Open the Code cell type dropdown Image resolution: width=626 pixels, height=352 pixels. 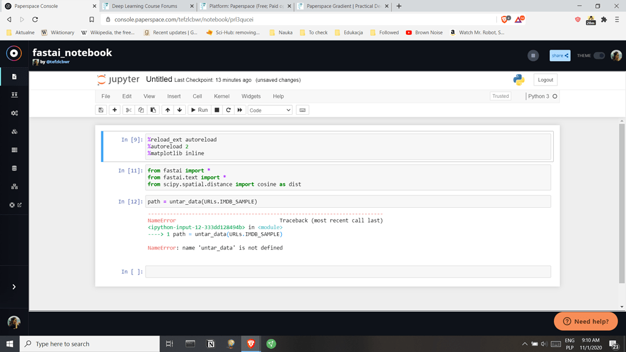269,110
